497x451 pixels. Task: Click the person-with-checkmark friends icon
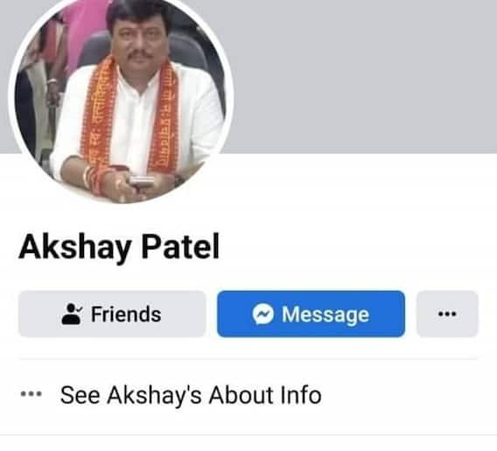click(x=72, y=314)
